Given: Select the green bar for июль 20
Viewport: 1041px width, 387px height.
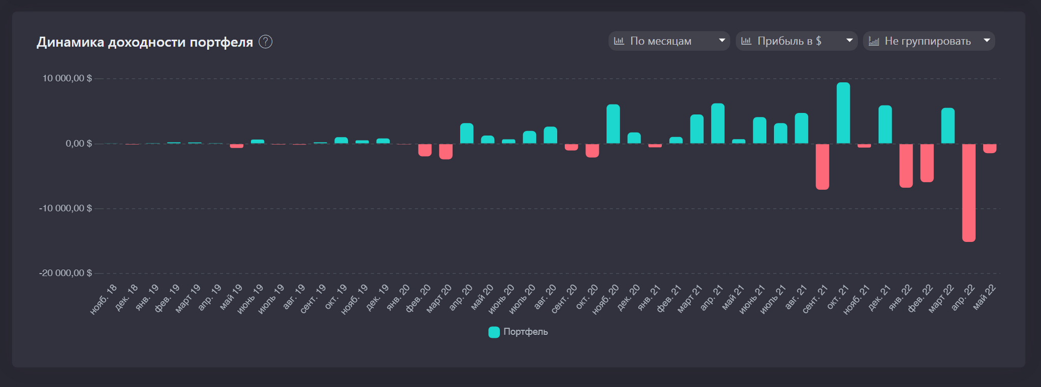Looking at the screenshot, I should (530, 137).
